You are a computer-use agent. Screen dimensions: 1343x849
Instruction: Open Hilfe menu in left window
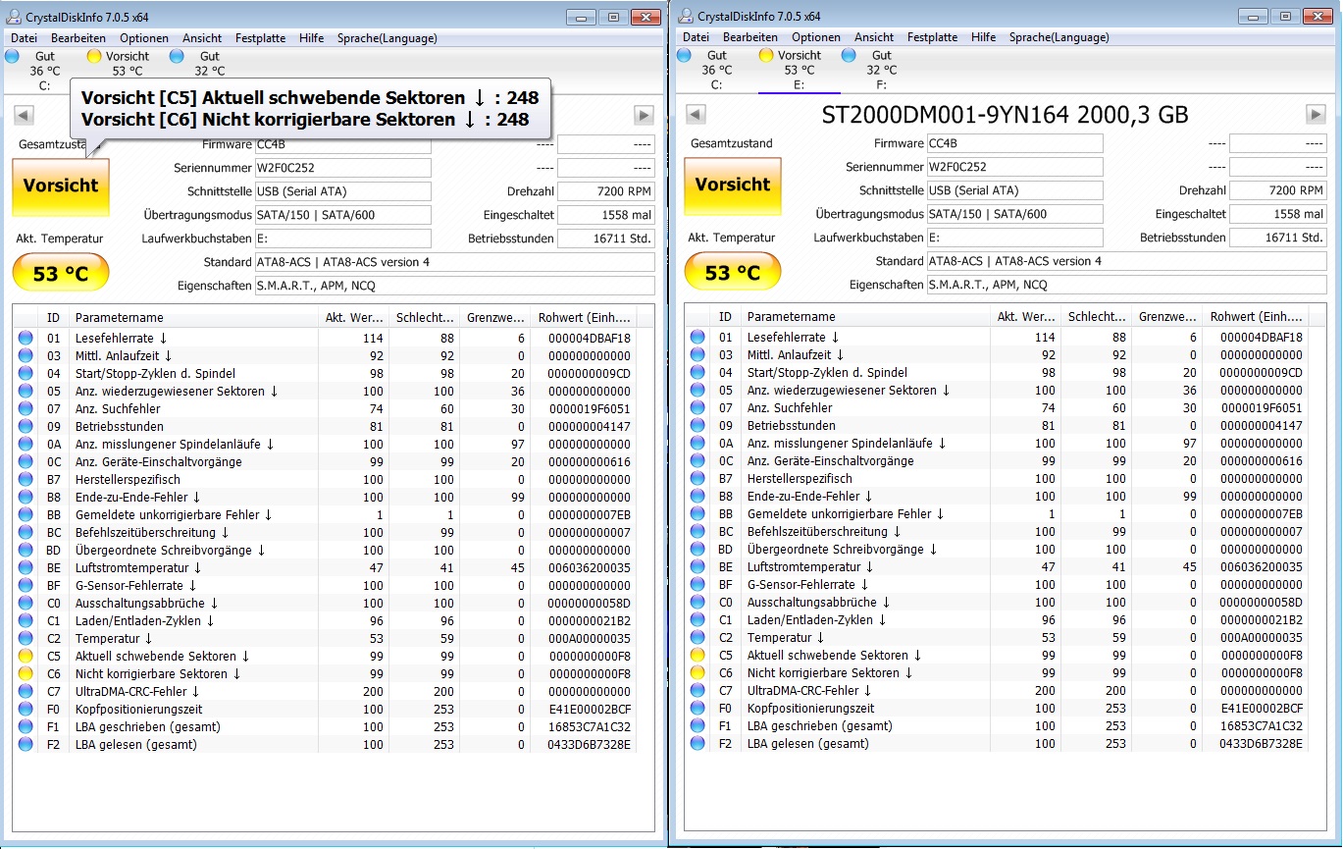point(312,38)
